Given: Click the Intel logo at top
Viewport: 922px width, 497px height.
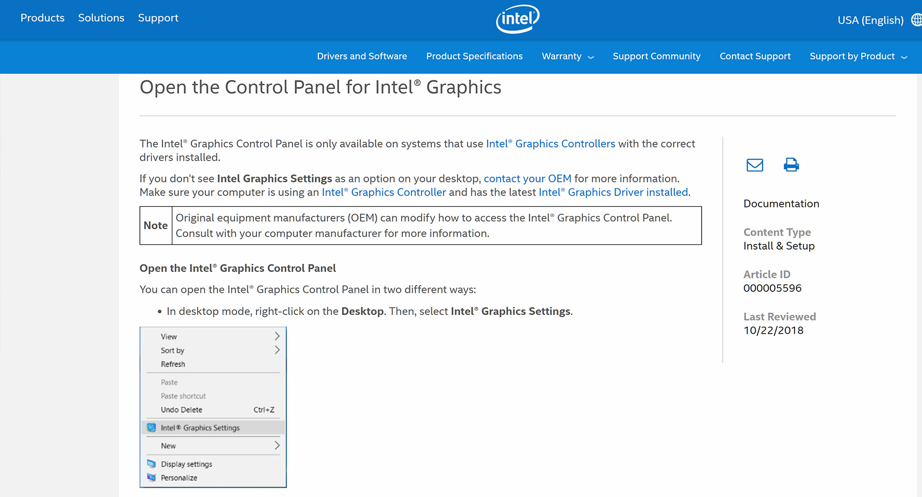Looking at the screenshot, I should coord(518,19).
